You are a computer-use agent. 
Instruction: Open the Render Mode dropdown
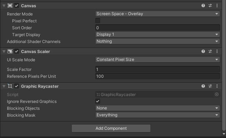click(x=157, y=14)
